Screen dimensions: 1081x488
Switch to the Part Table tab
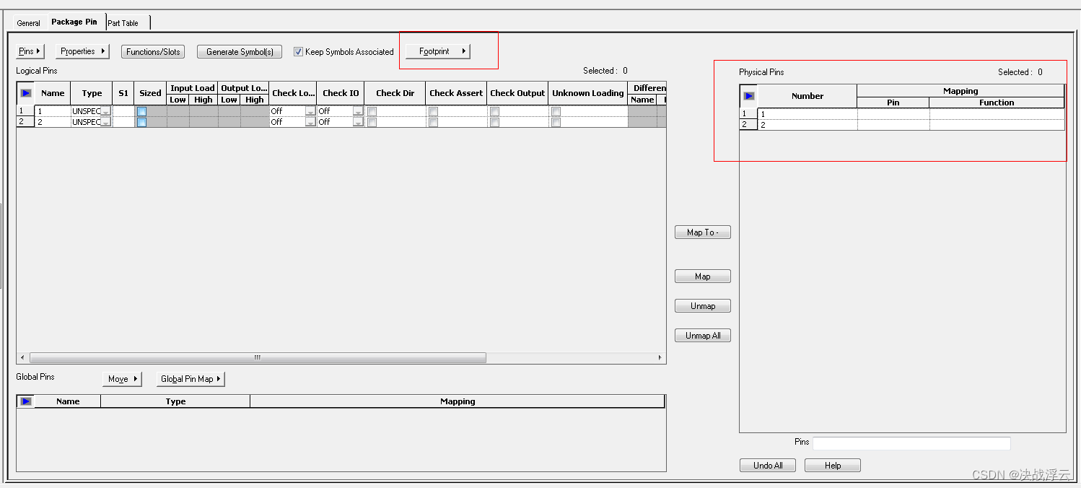[x=123, y=22]
